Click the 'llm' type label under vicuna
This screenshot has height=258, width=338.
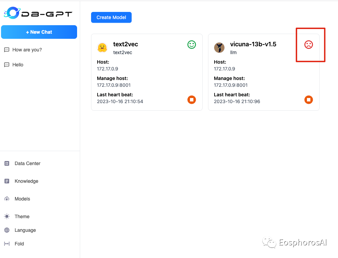coord(233,52)
